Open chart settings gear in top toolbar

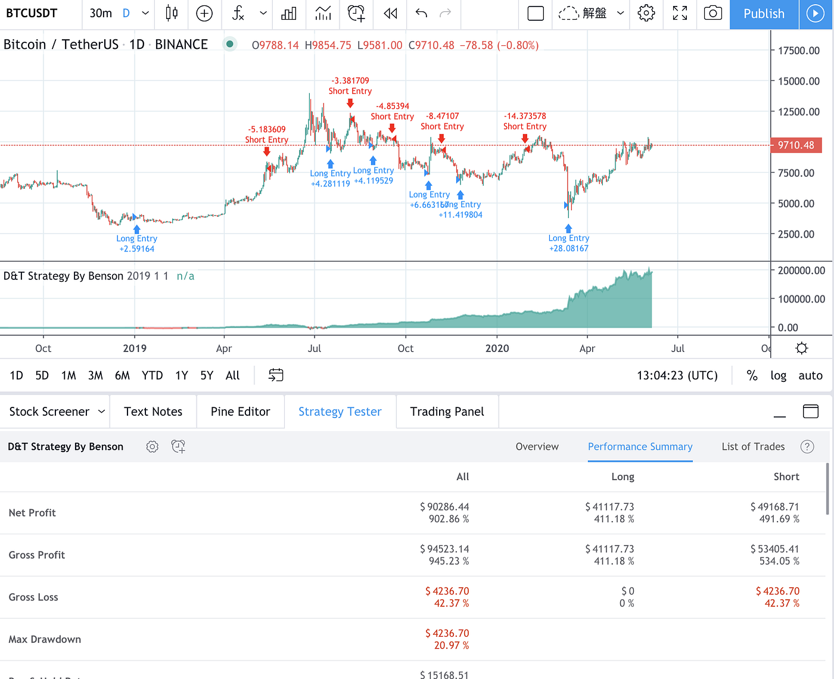pyautogui.click(x=646, y=13)
